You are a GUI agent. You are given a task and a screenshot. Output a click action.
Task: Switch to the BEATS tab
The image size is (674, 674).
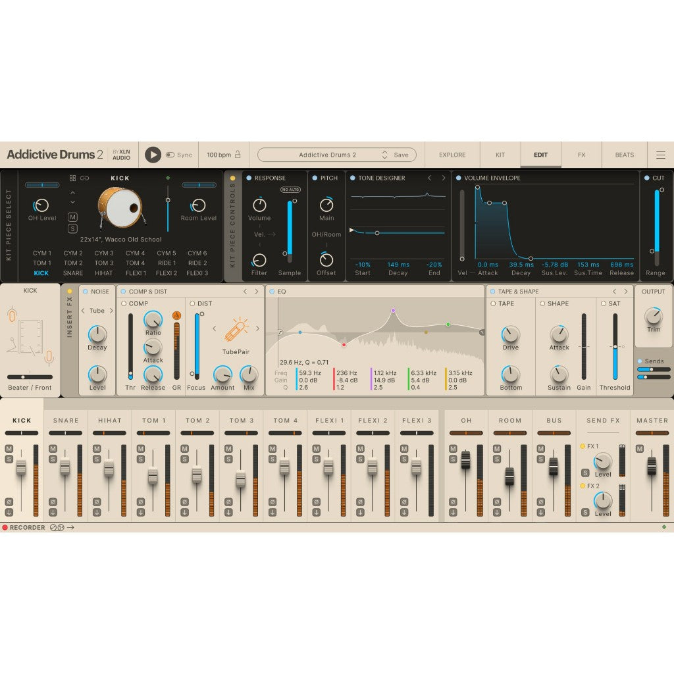coord(623,155)
